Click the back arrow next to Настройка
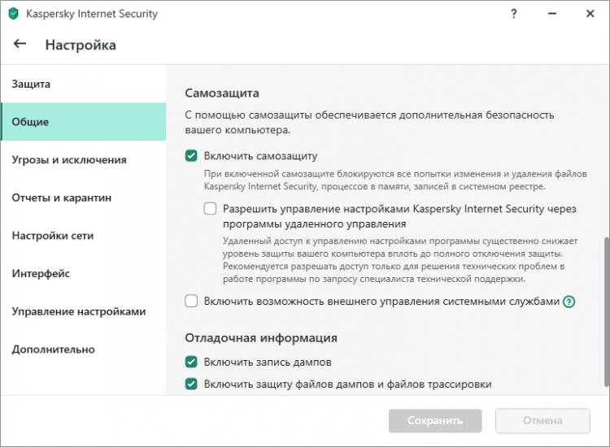 pyautogui.click(x=20, y=45)
